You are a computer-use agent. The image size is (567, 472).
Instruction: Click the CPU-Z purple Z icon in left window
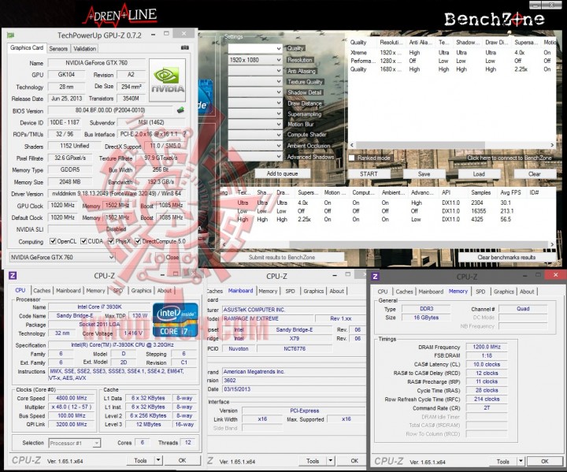pos(13,276)
